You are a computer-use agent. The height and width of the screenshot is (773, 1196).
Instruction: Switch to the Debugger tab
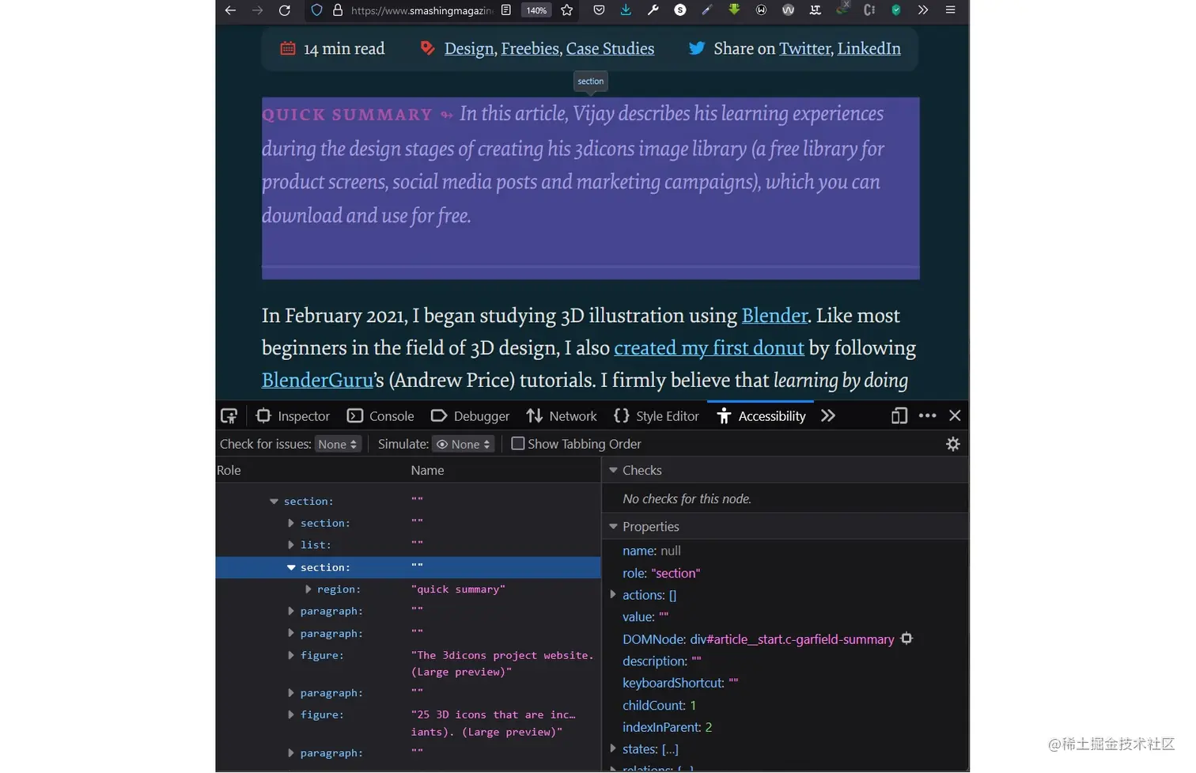(x=470, y=416)
